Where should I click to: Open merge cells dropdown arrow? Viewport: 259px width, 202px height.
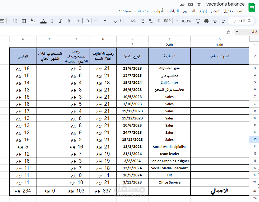[x=9, y=21]
